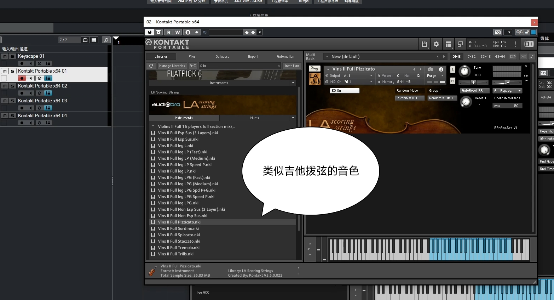Viewport: 554px width, 300px height.
Task: Click the A-Z sort button
Action: [193, 66]
